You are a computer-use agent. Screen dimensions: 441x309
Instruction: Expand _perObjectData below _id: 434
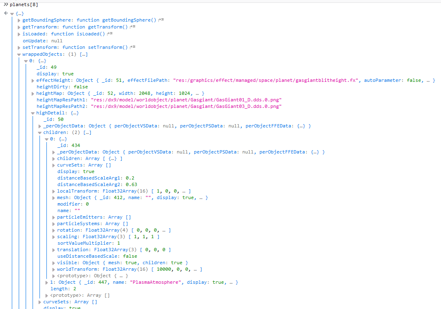53,152
